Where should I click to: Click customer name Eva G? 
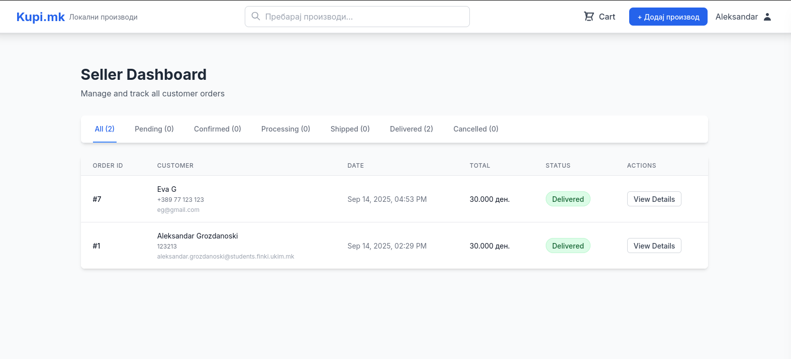(x=167, y=189)
